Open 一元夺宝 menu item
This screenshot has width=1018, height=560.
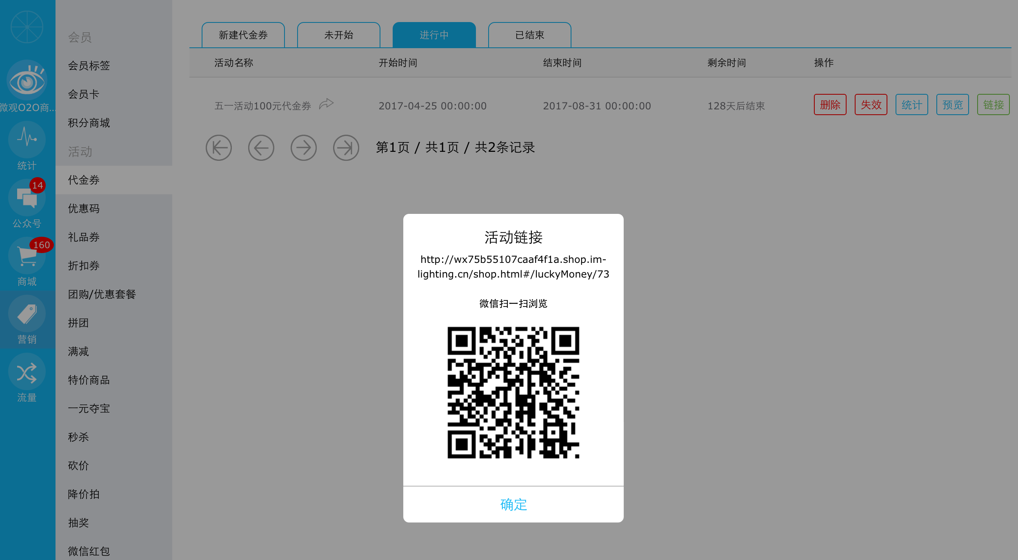pyautogui.click(x=114, y=409)
